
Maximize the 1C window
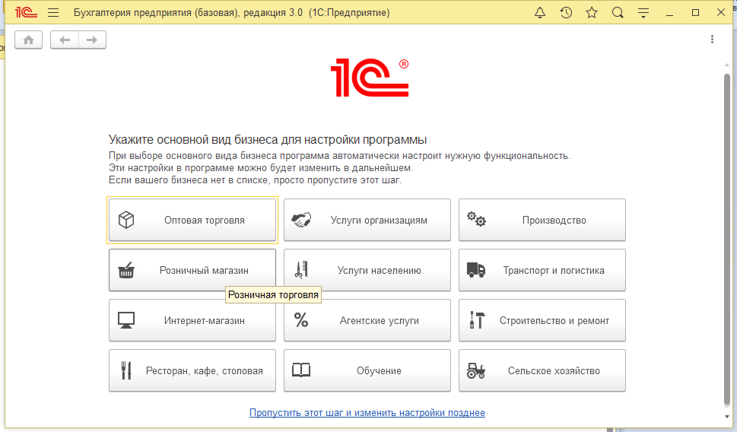tap(696, 13)
